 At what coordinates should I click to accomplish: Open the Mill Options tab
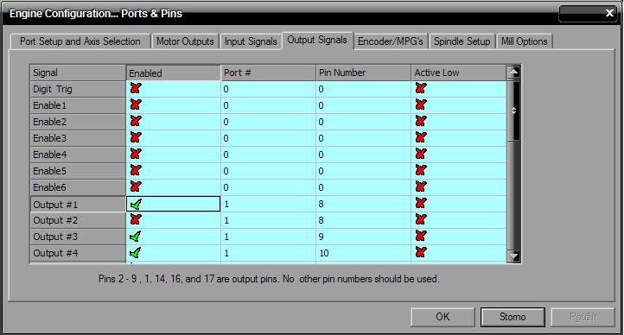(x=524, y=41)
